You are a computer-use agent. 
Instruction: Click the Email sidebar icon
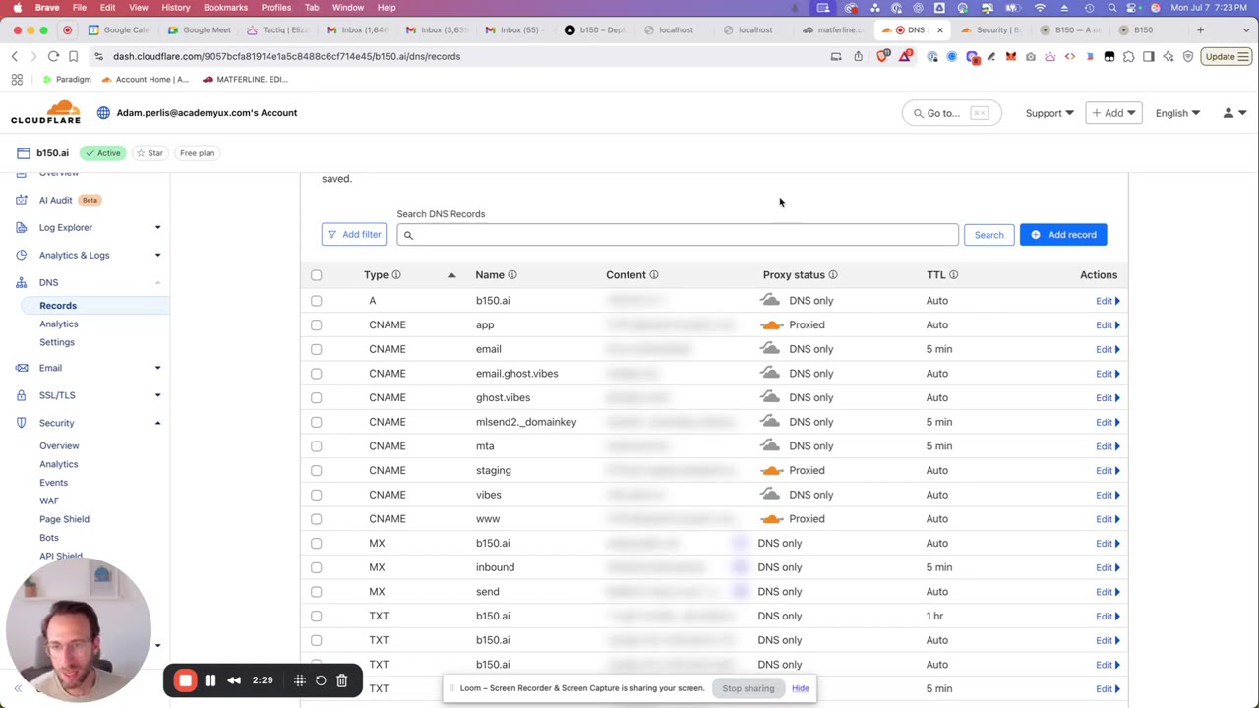tap(22, 368)
